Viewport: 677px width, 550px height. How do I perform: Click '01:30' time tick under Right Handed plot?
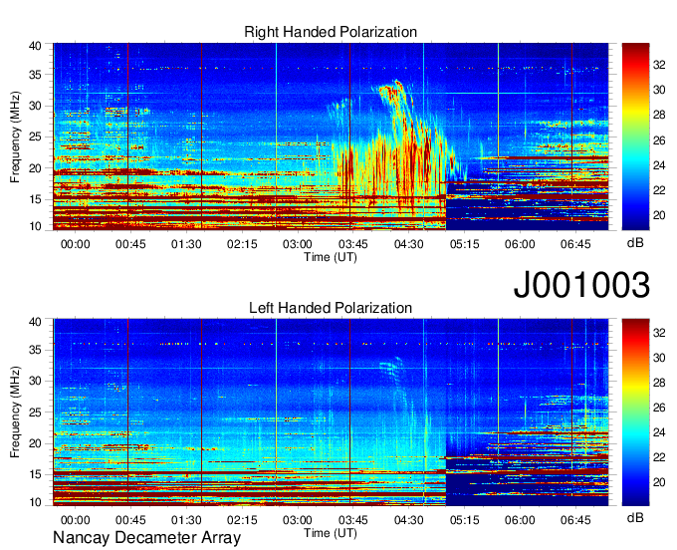click(186, 244)
